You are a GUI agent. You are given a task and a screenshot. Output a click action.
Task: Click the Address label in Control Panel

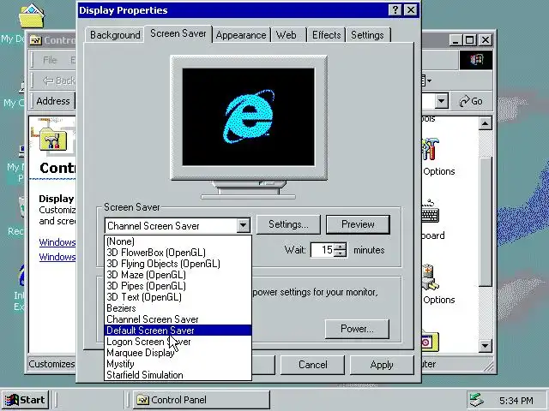pyautogui.click(x=53, y=101)
